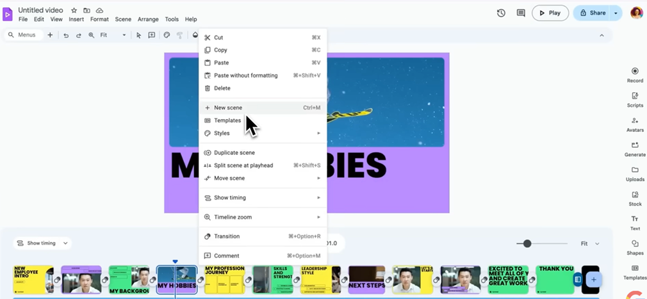Click the Google account avatar

coord(637,13)
